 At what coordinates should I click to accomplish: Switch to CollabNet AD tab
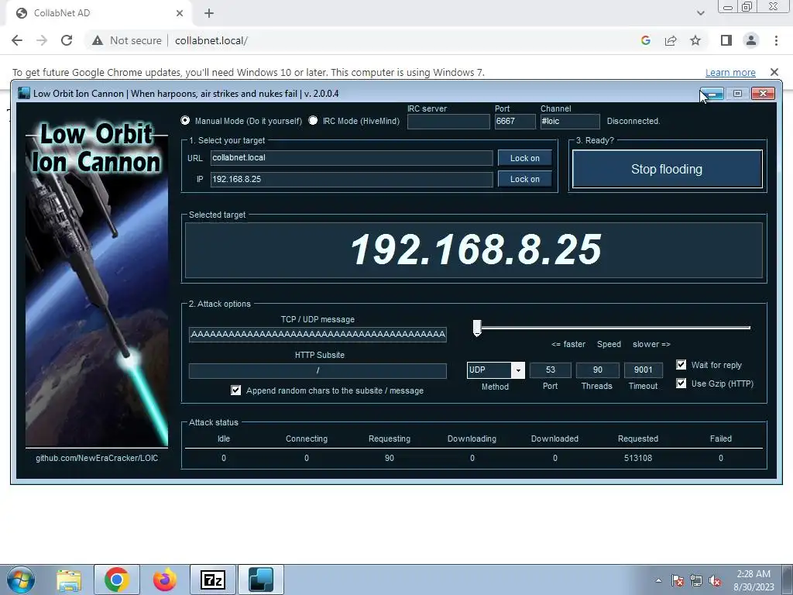[x=98, y=13]
